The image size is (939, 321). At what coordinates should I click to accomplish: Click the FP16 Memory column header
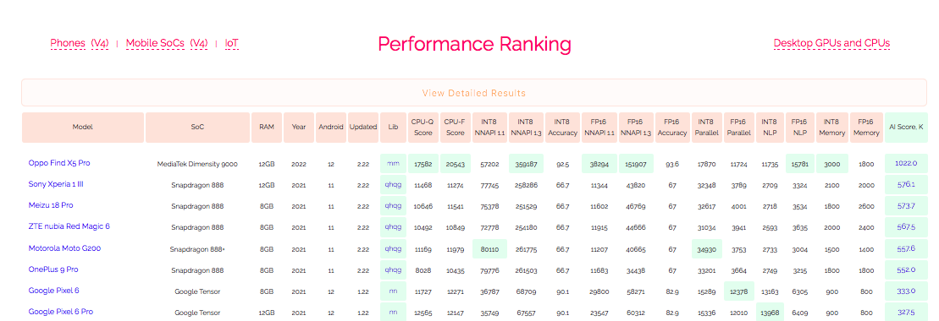pos(866,128)
